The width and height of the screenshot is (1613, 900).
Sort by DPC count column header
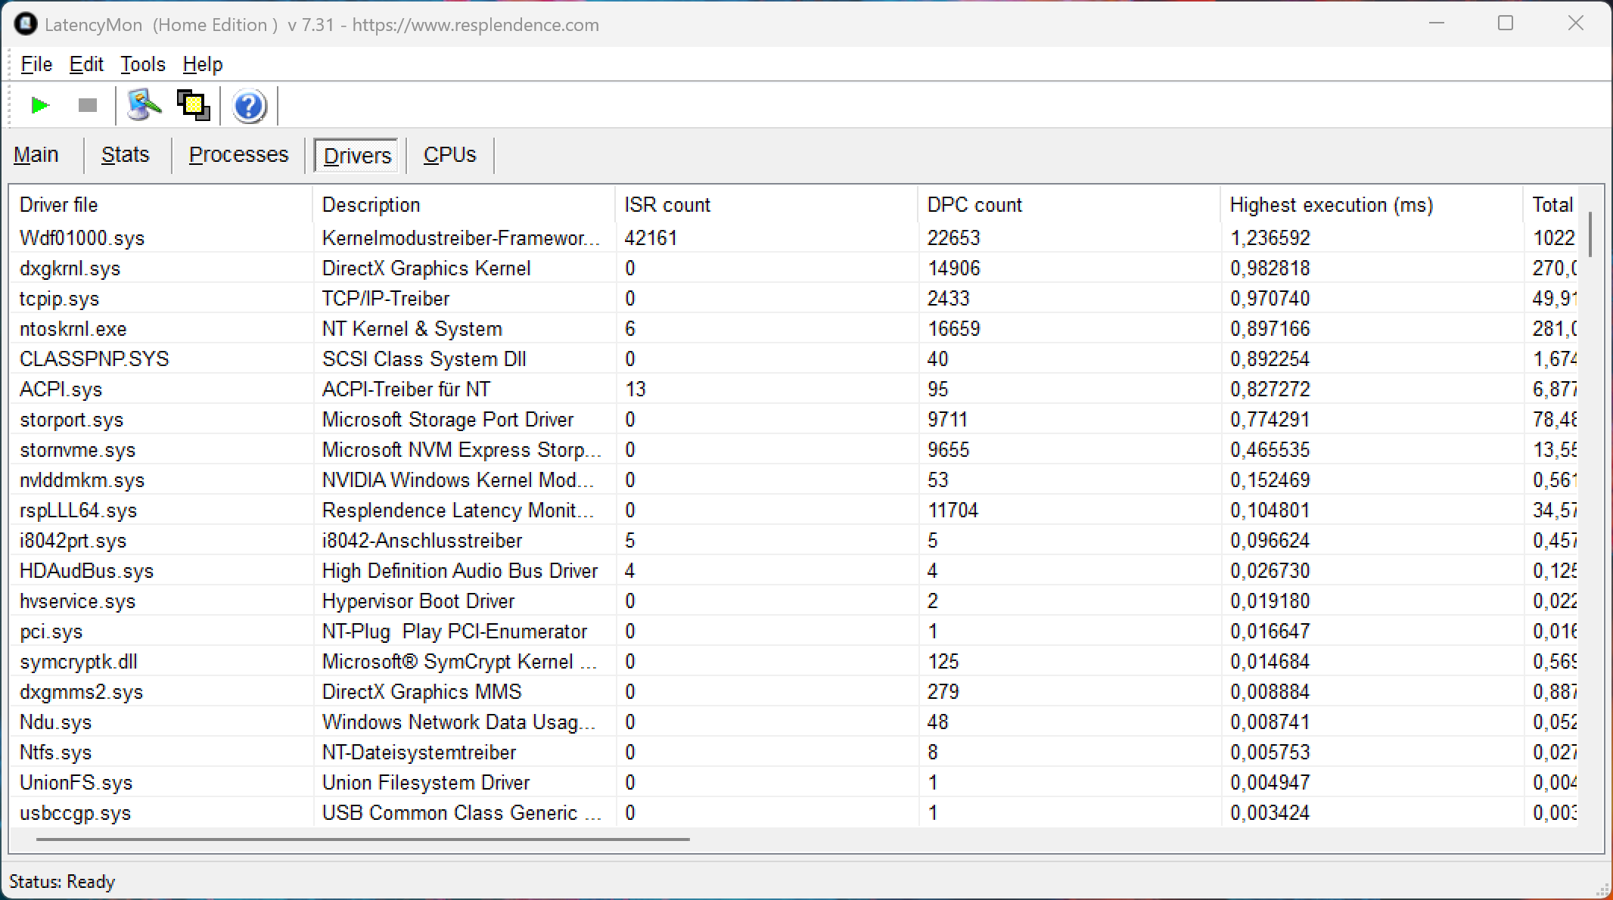pos(974,205)
